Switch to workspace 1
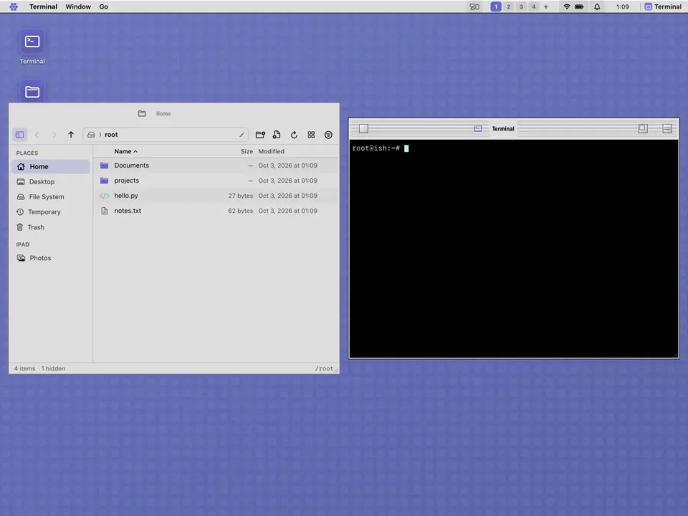The width and height of the screenshot is (688, 516). pos(496,6)
